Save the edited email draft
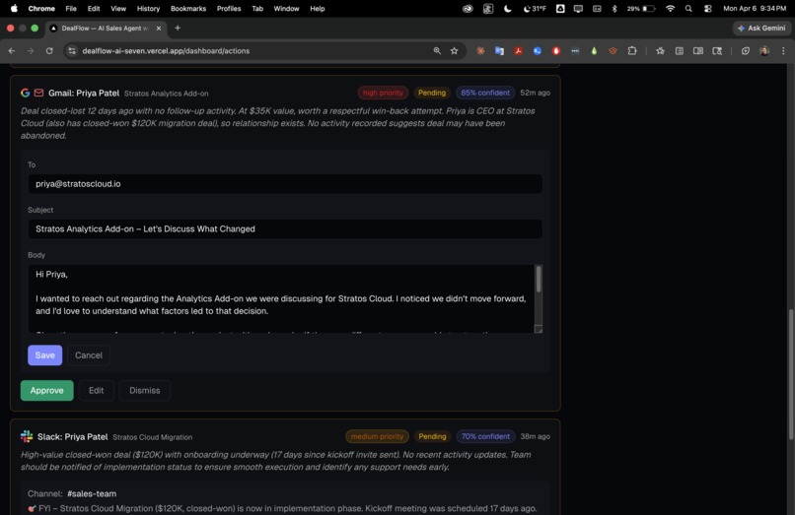Screen dimensions: 795x515 pos(45,354)
